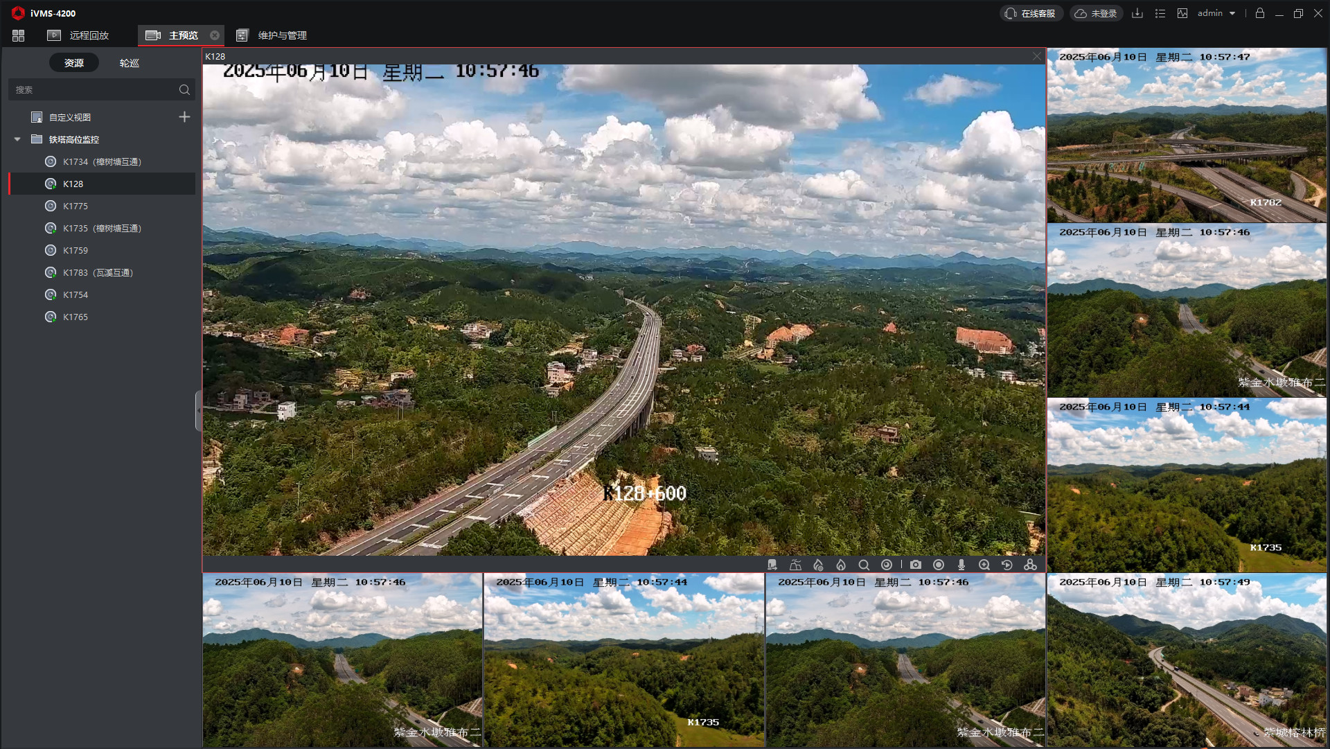This screenshot has width=1330, height=749.
Task: Click the magnifier search icon in video toolbar
Action: click(864, 565)
